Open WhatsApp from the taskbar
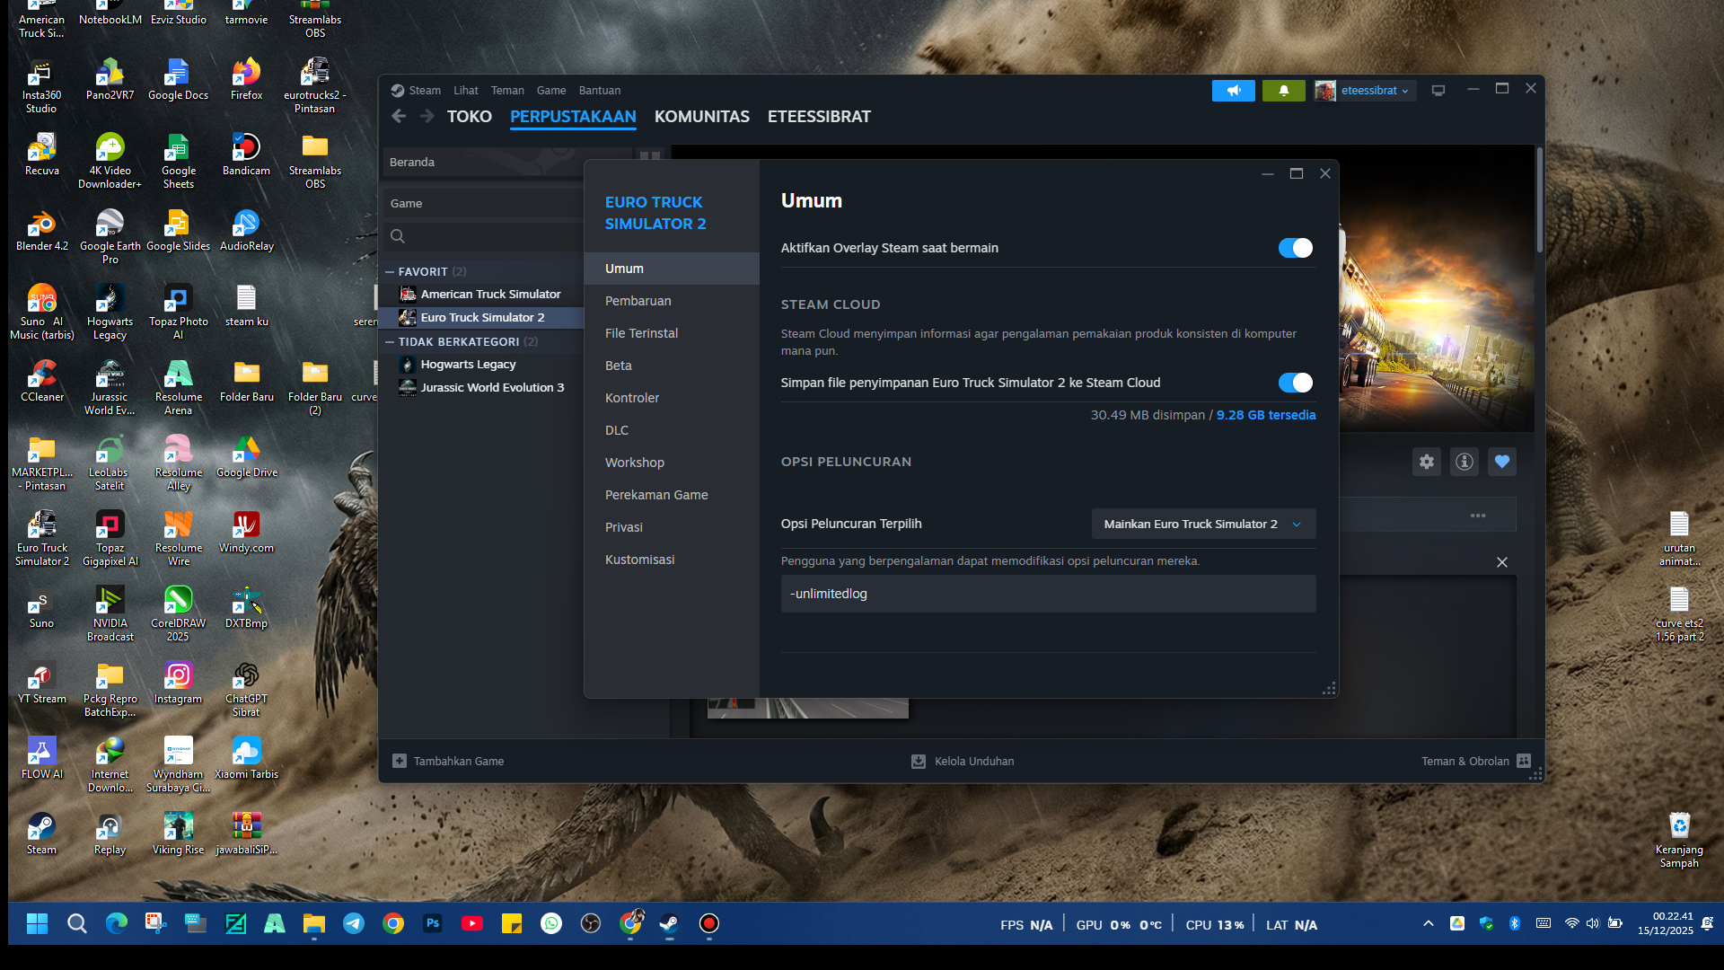 (x=551, y=923)
